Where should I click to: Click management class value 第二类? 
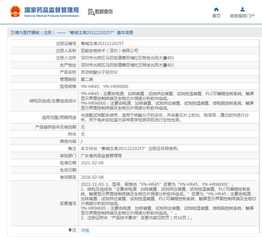click(87, 79)
